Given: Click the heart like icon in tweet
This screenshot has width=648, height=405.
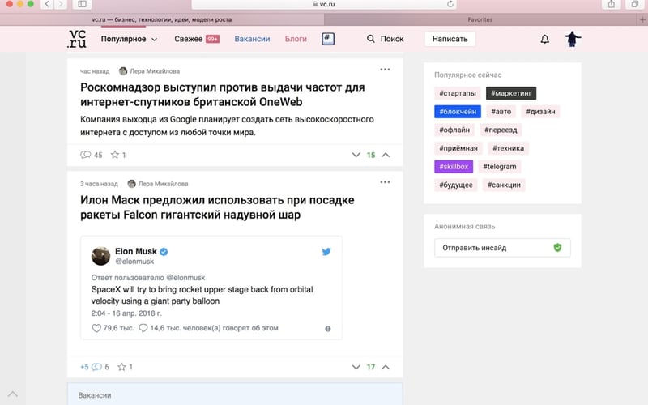Looking at the screenshot, I should tap(96, 328).
